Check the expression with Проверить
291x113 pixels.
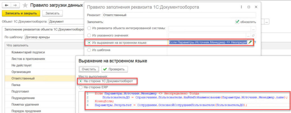(114, 69)
